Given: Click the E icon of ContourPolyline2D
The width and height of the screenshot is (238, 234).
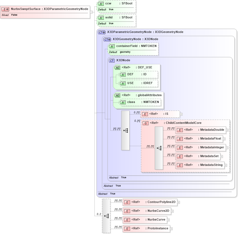Looking at the screenshot, I should [x=127, y=202].
